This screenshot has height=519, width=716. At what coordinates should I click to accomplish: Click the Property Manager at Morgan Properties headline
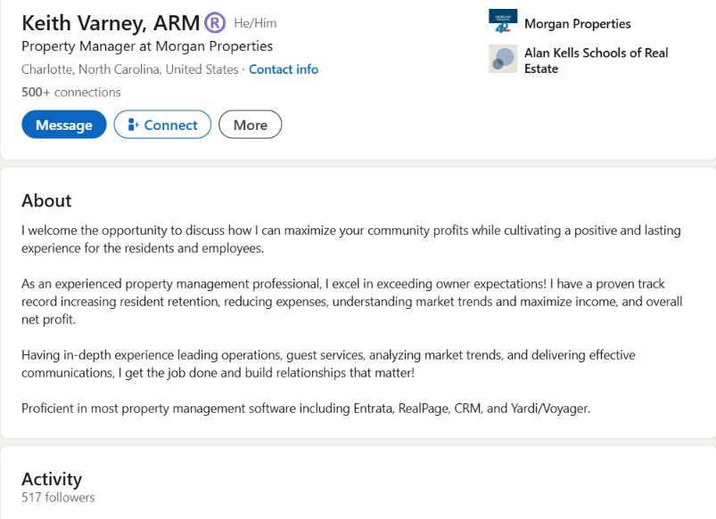[x=147, y=46]
